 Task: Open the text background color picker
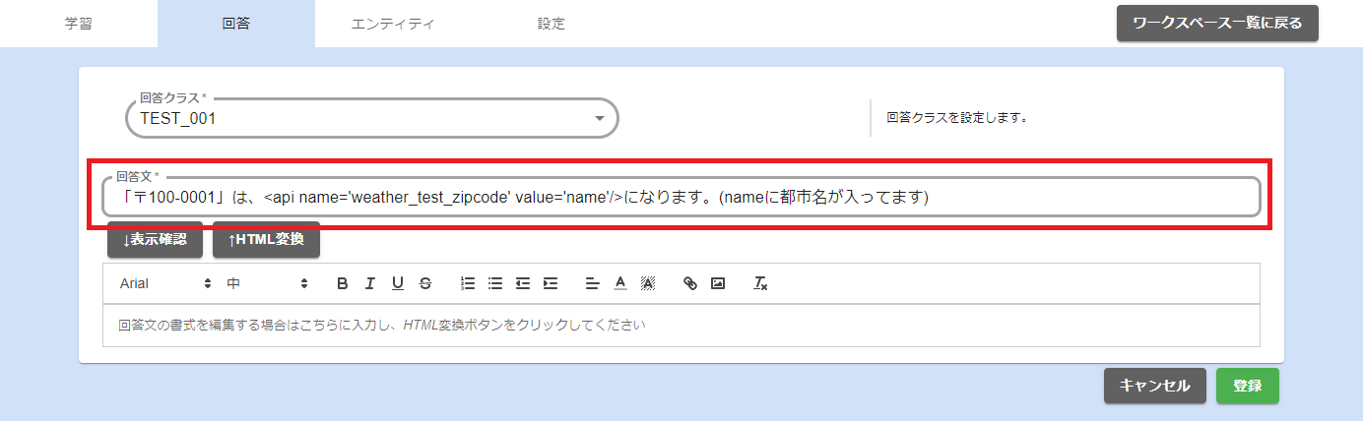click(x=648, y=283)
